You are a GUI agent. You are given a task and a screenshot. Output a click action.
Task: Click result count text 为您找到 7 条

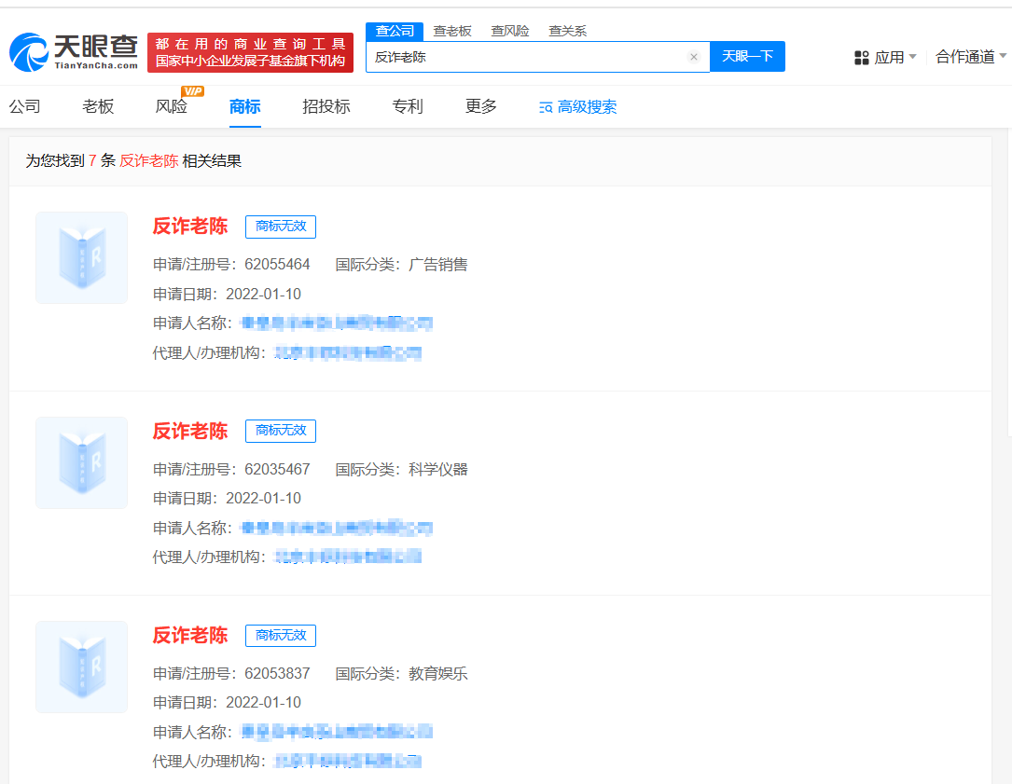tap(70, 160)
